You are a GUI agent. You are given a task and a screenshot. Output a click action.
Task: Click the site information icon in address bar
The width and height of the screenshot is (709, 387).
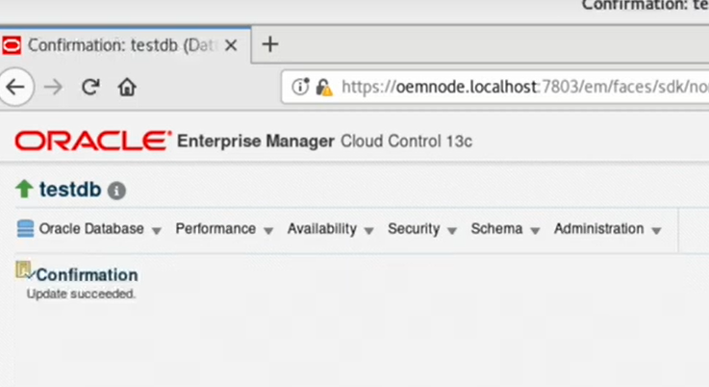pos(300,87)
